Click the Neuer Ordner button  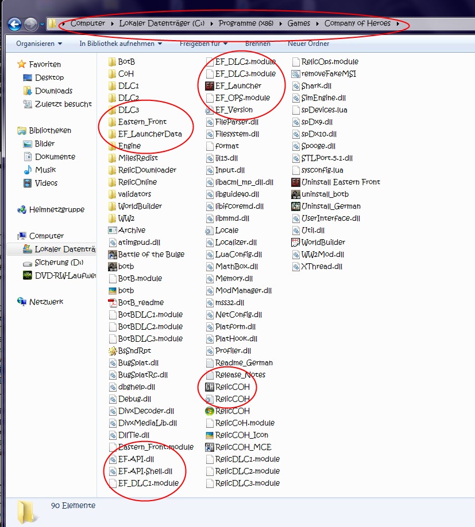[x=308, y=44]
